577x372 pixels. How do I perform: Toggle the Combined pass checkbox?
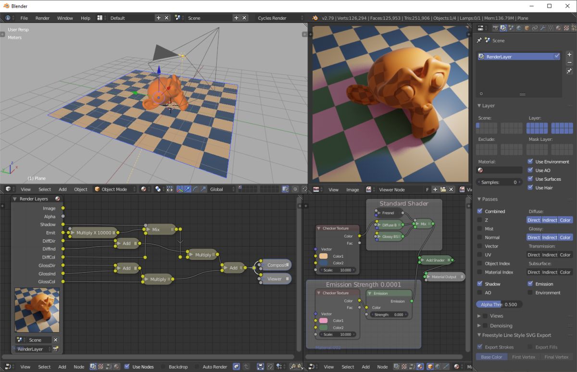[x=480, y=211]
